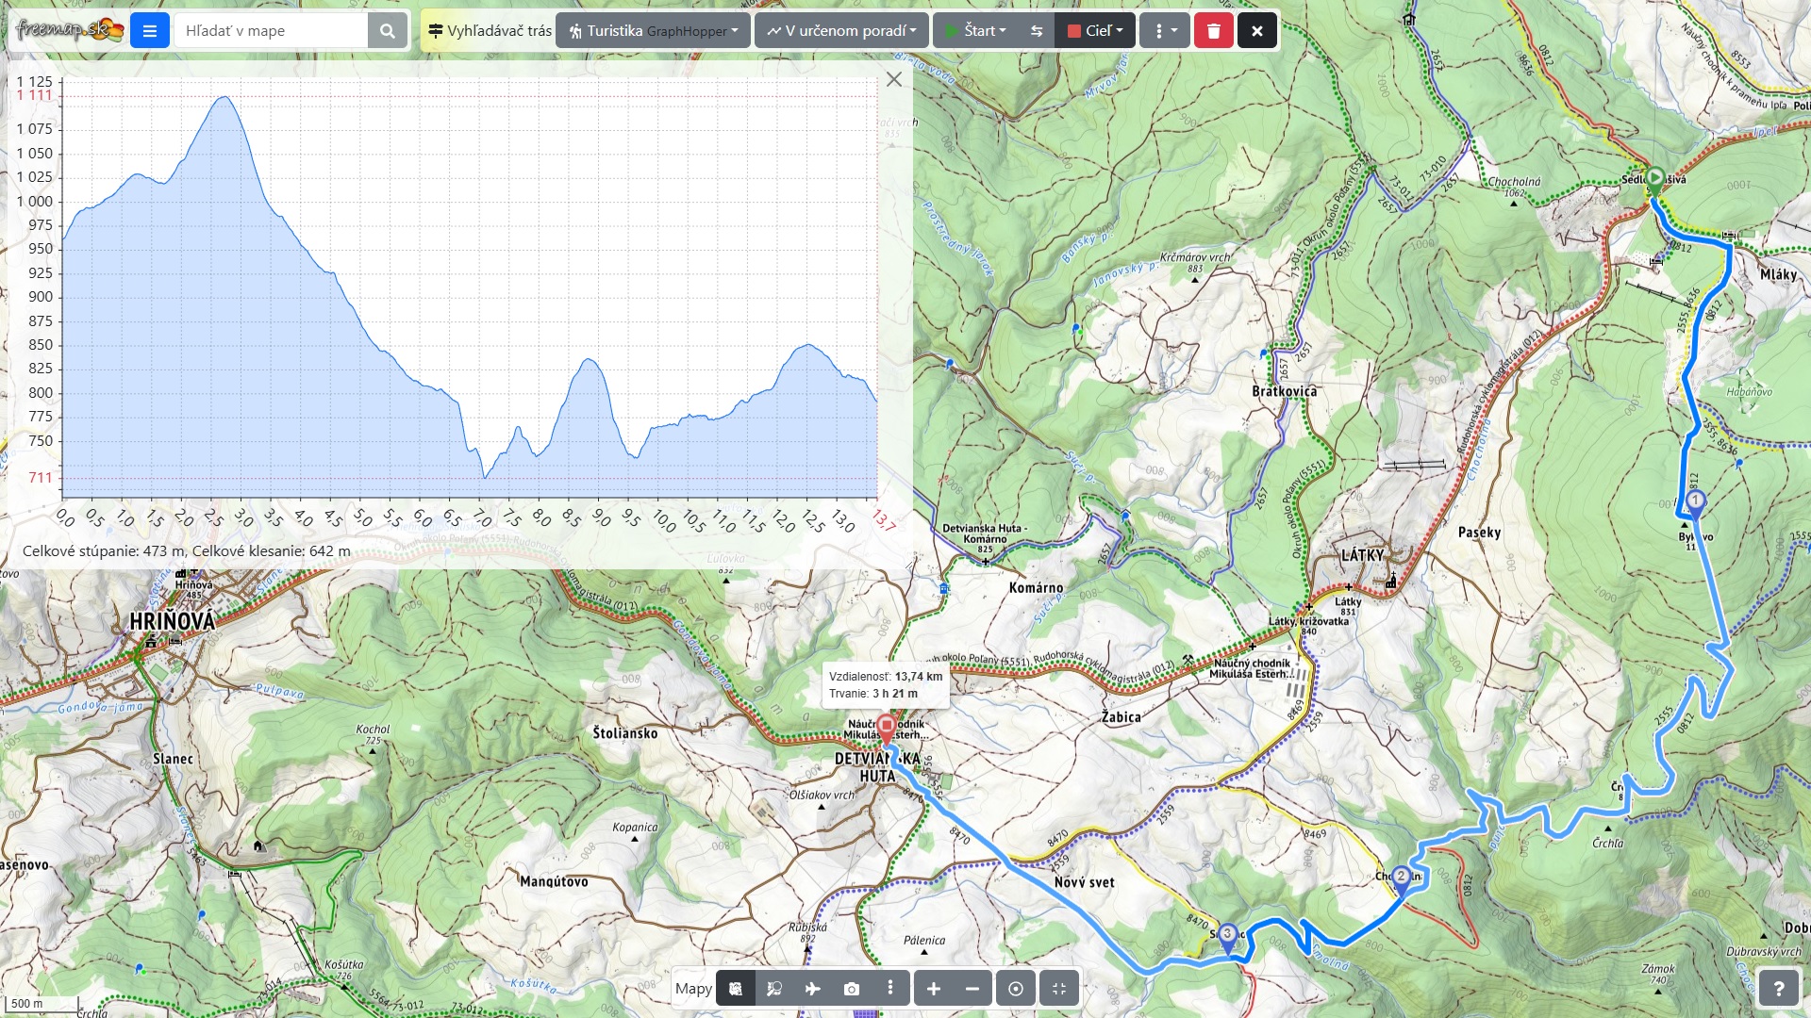
Task: Open the Cieľ destination dropdown
Action: click(1095, 31)
